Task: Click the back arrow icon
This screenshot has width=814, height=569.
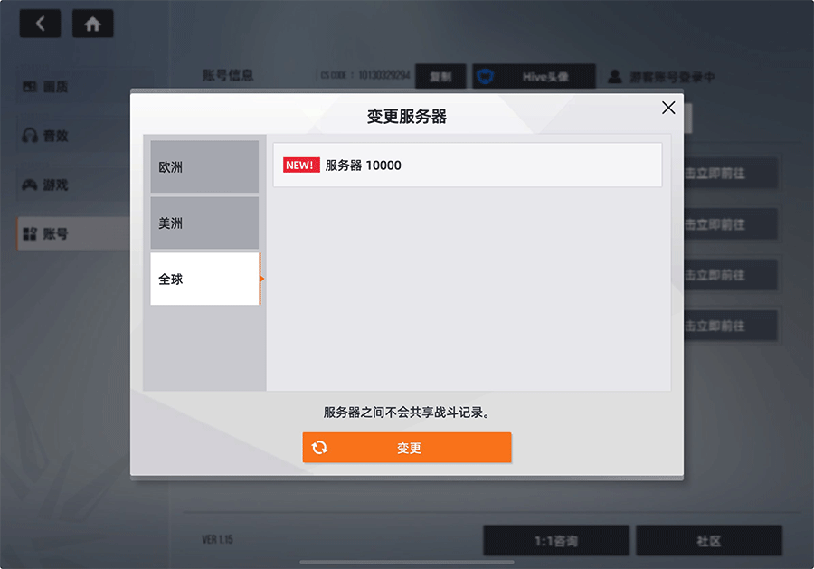Action: click(40, 24)
